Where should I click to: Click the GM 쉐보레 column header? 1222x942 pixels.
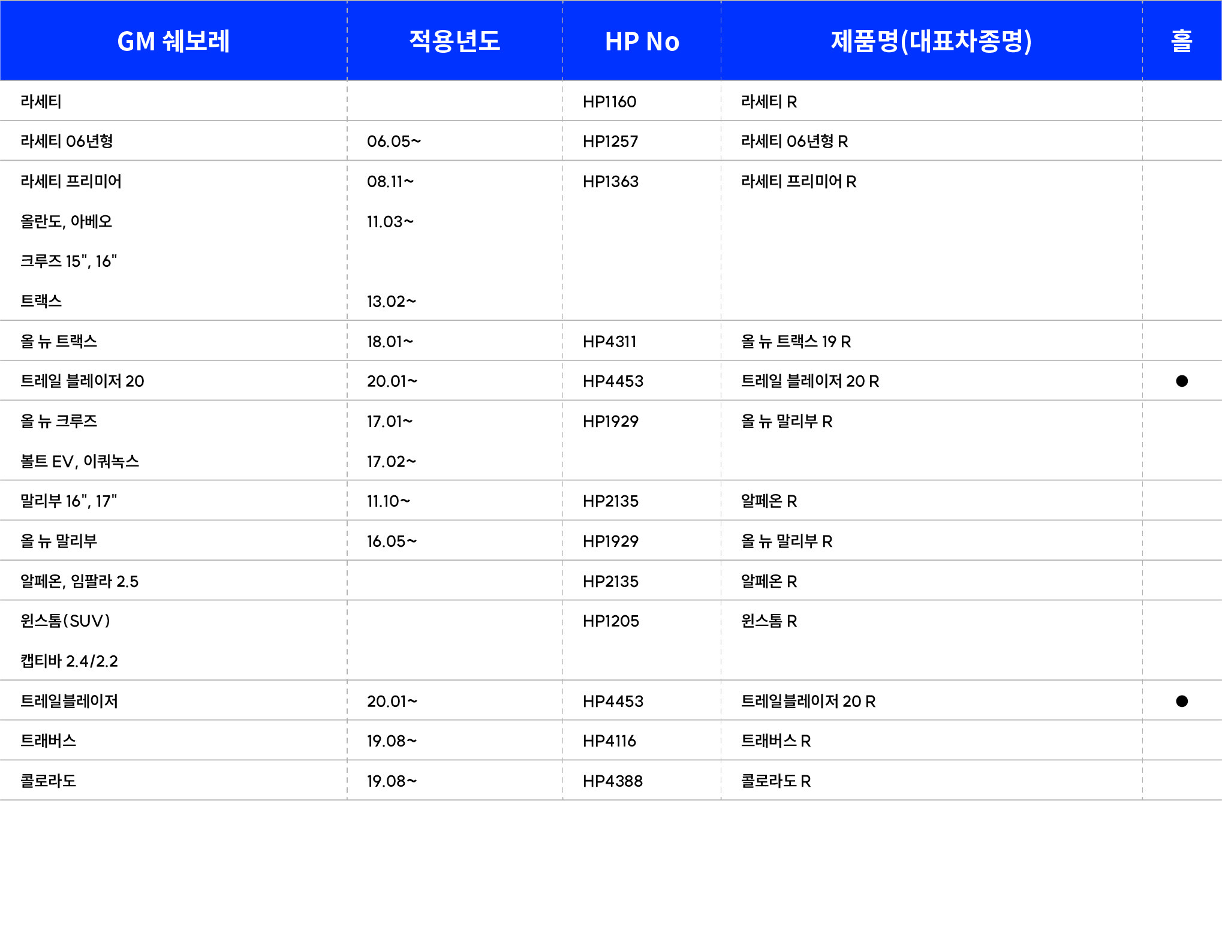coord(173,41)
